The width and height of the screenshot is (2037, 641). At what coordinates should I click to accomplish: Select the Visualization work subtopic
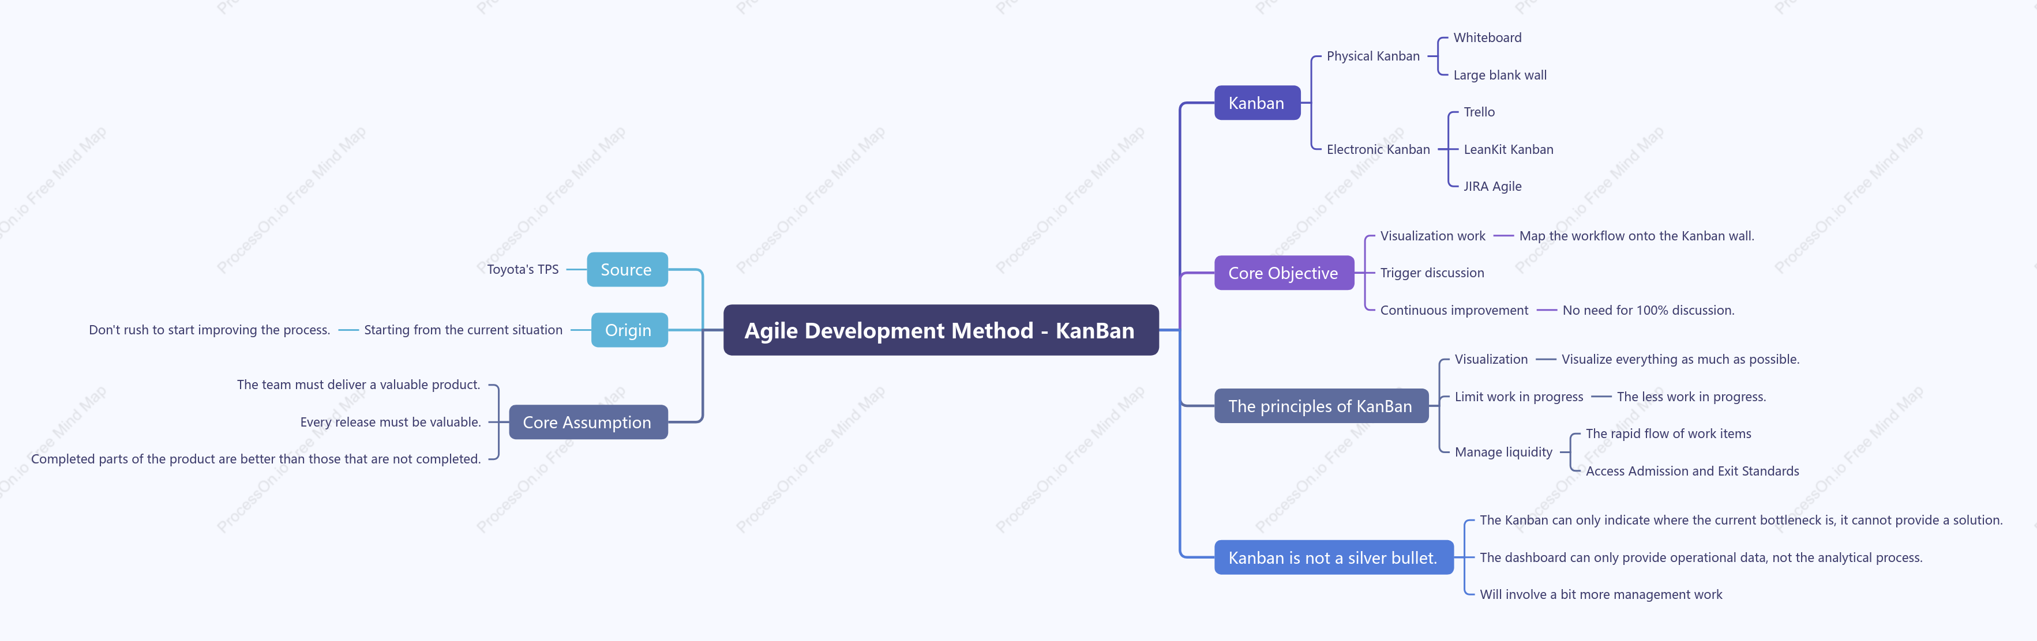(1432, 236)
